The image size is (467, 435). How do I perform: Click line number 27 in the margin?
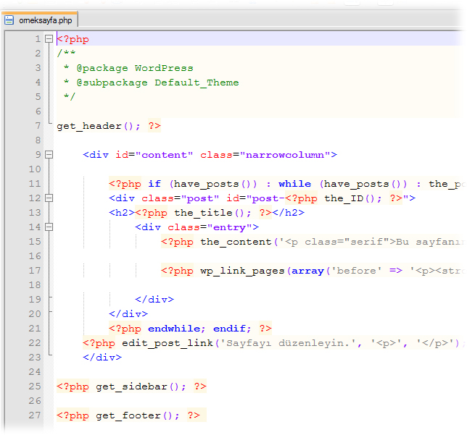pyautogui.click(x=35, y=415)
